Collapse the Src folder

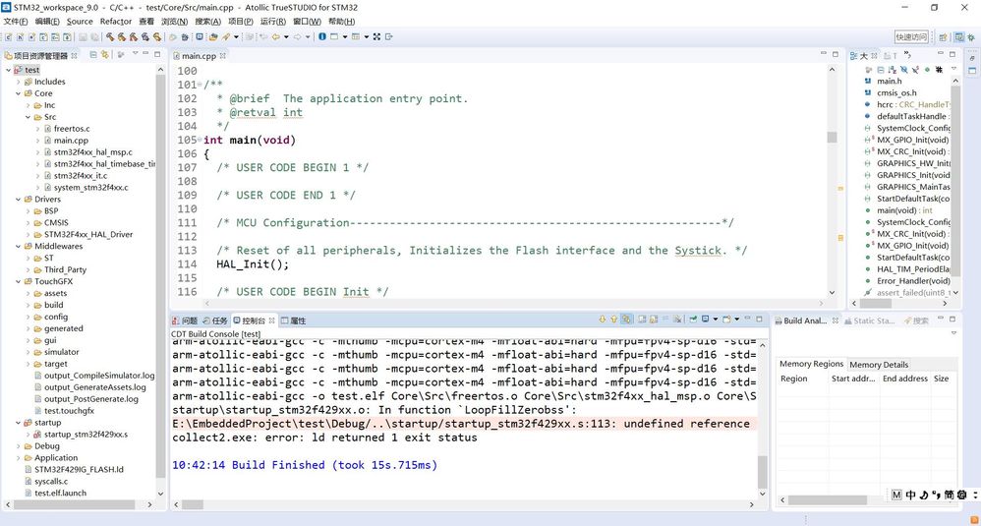pyautogui.click(x=29, y=117)
